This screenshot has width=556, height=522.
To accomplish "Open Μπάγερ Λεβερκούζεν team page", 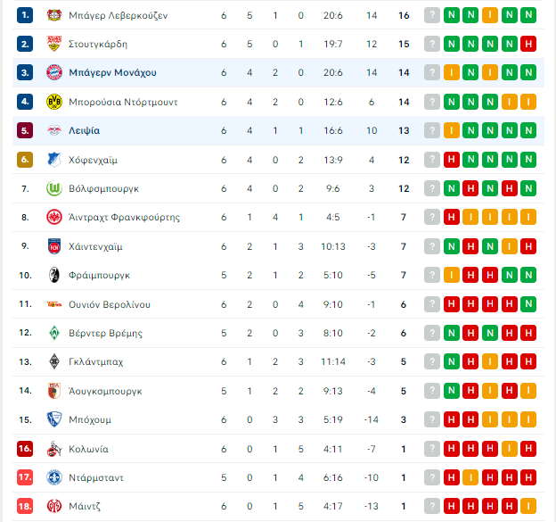I will 119,16.
